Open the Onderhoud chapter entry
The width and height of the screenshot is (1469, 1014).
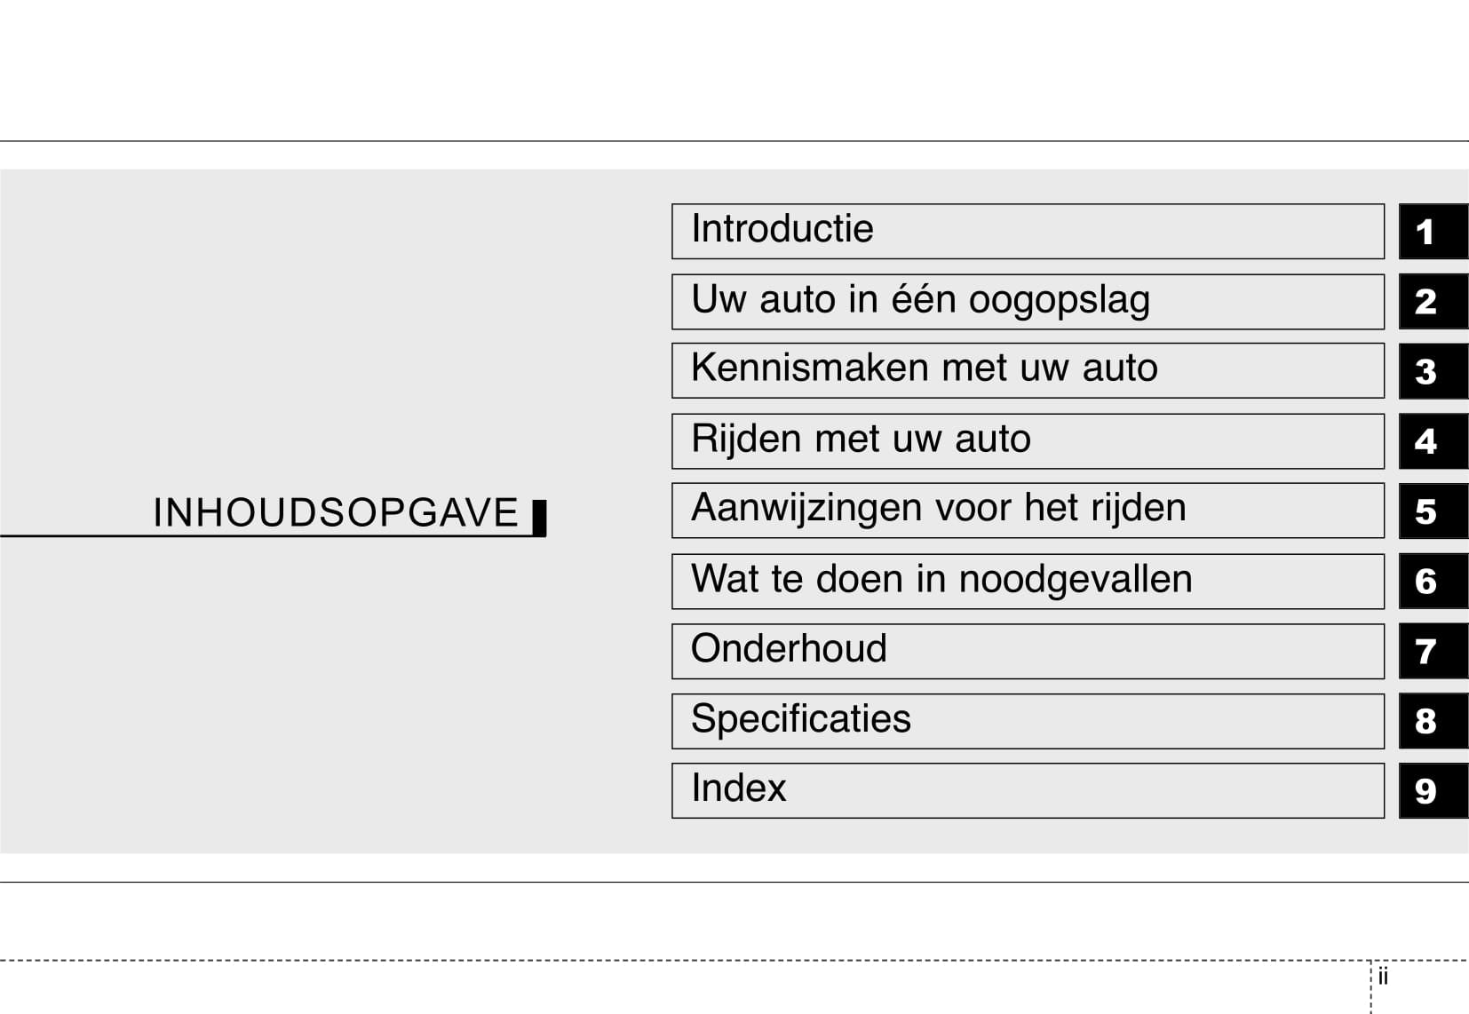1028,652
